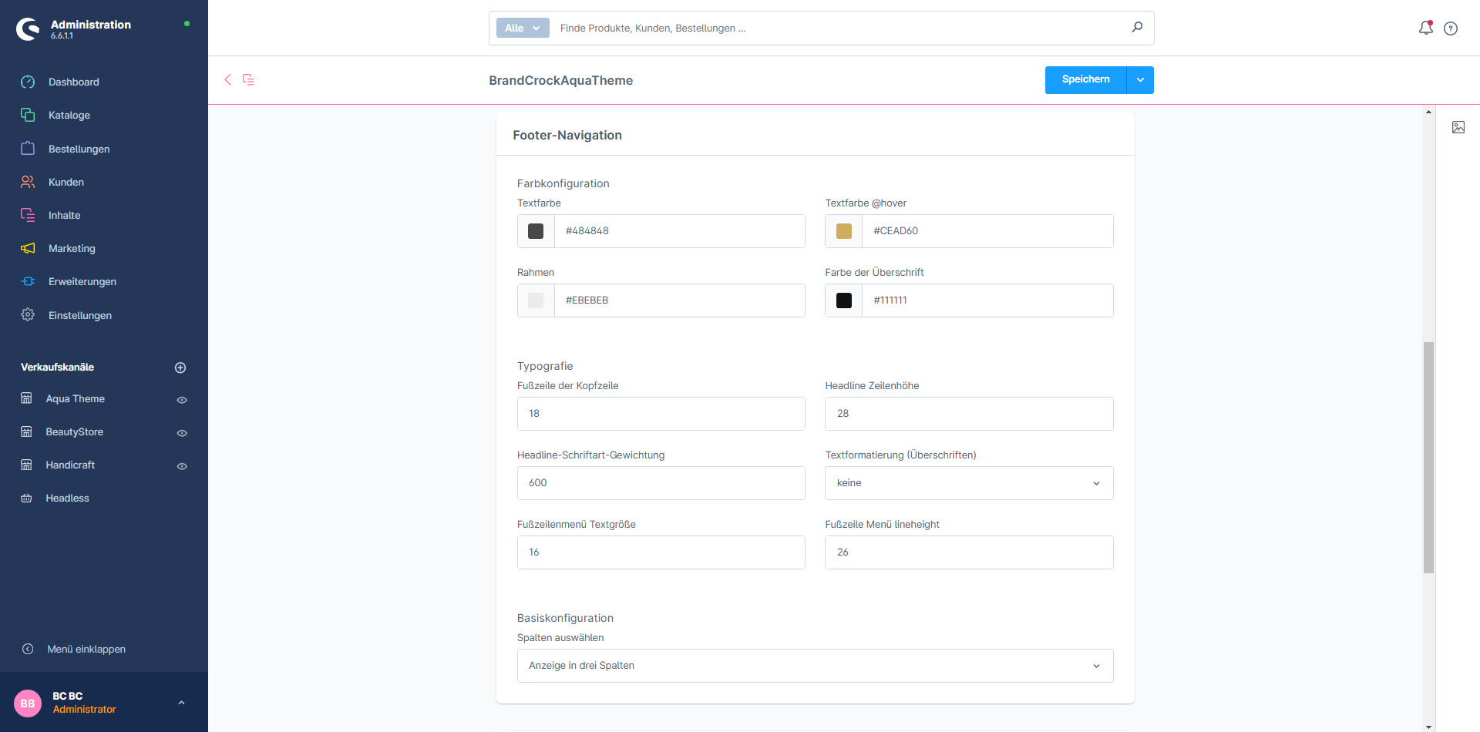Viewport: 1480px width, 732px height.
Task: Expand the Speichern split-button arrow
Action: pos(1140,80)
